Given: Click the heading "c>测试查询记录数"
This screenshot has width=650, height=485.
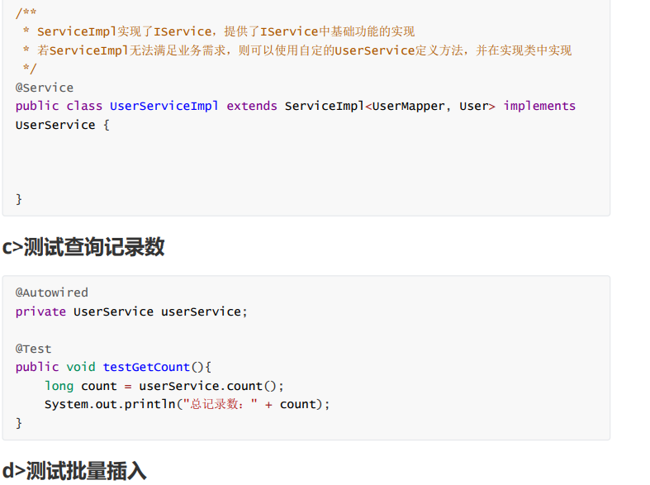Looking at the screenshot, I should tap(83, 246).
